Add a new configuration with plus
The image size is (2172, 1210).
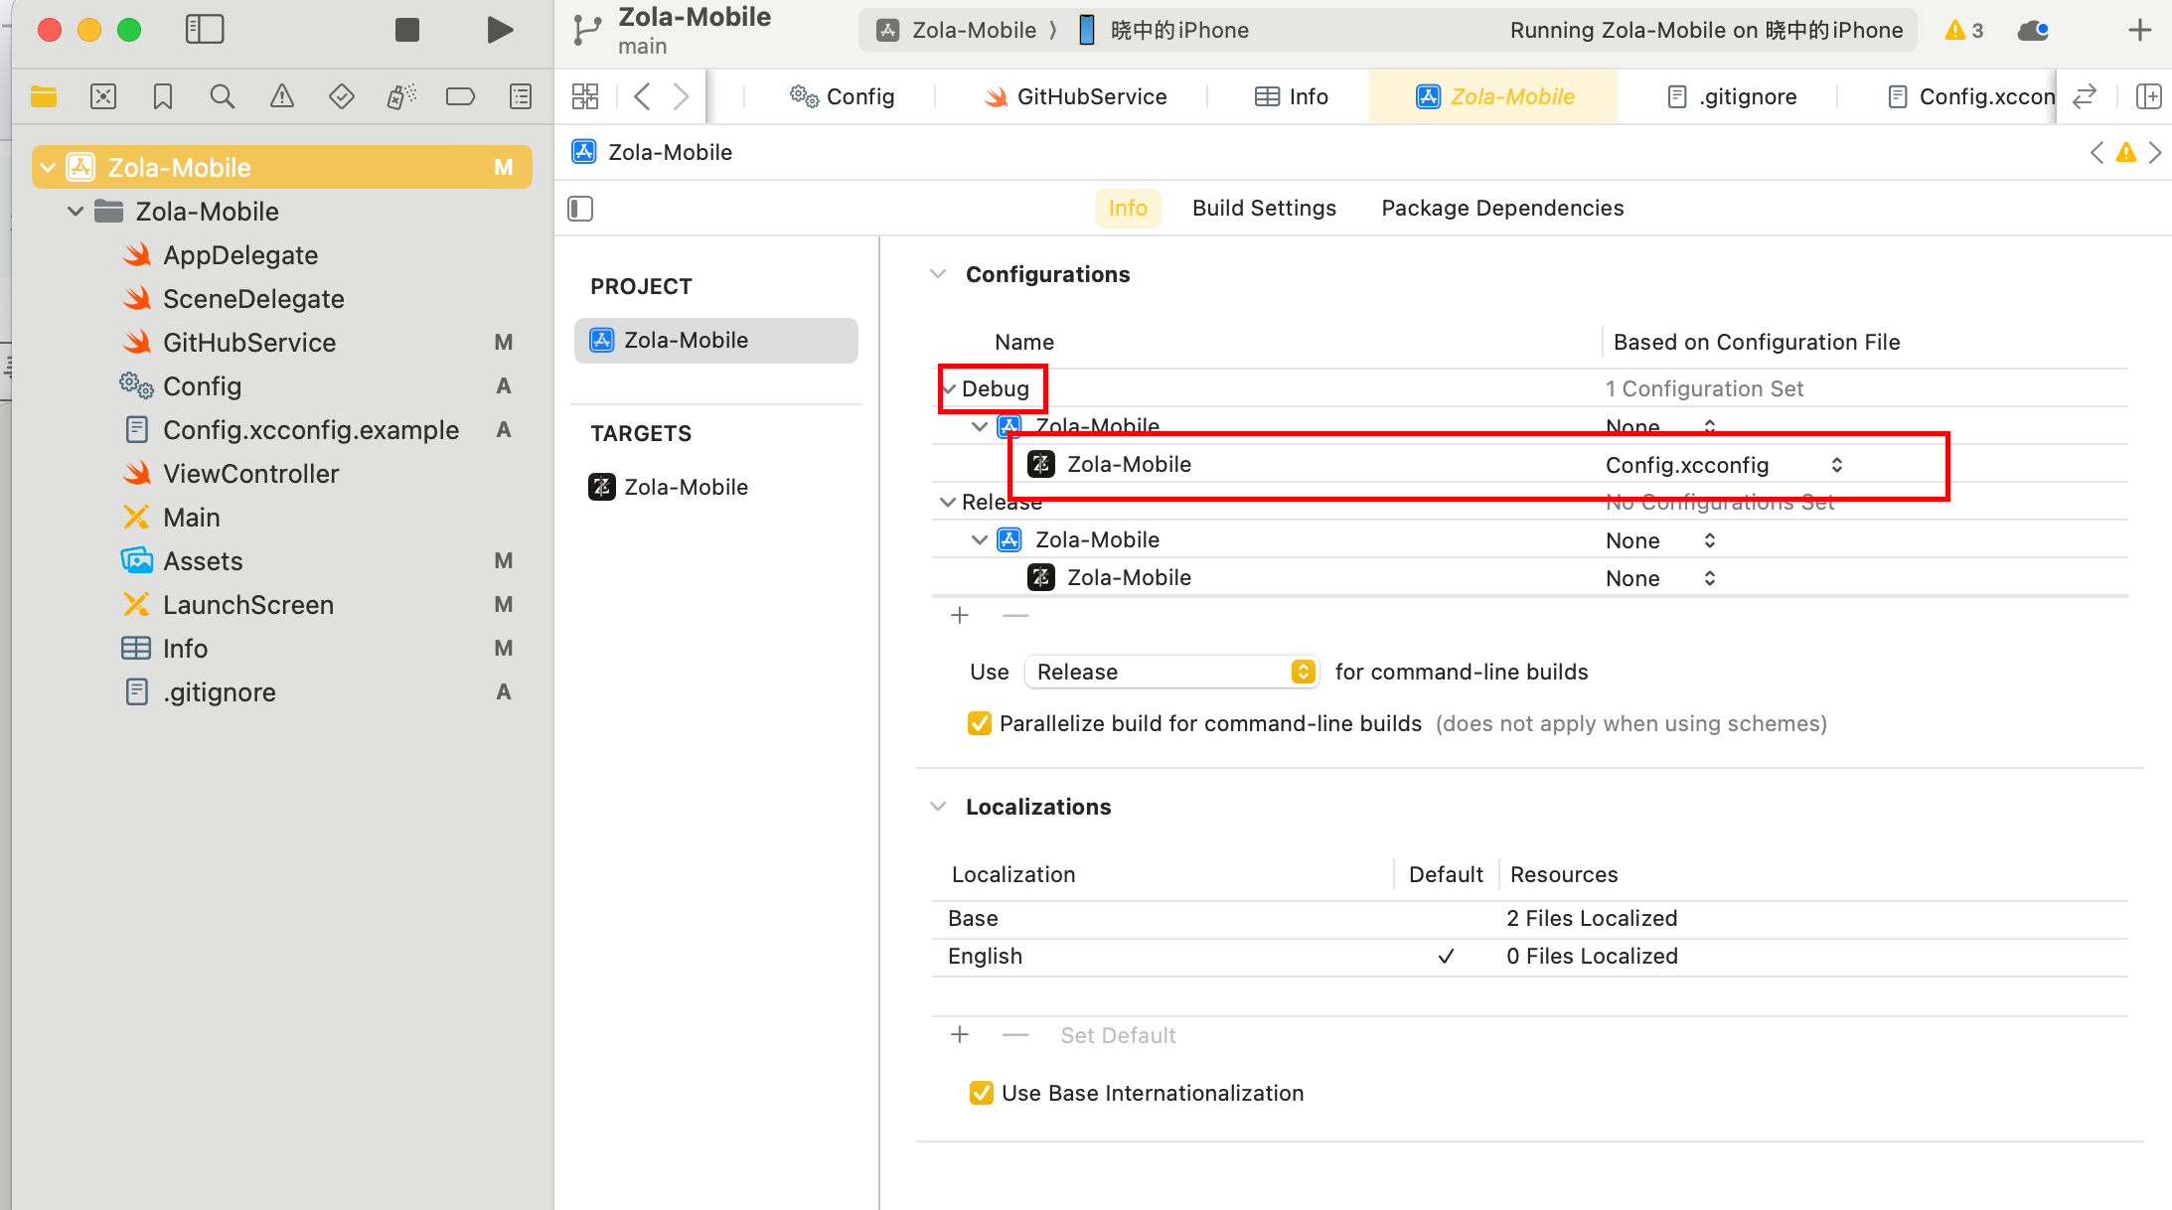960,616
